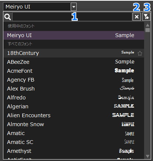Select the Meiryo UI font in use
Screen dimensions: 153x161
coord(74,35)
